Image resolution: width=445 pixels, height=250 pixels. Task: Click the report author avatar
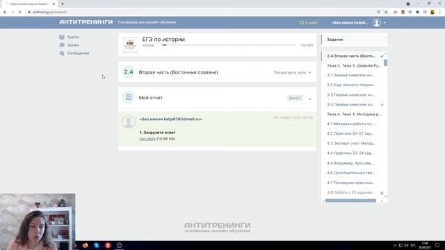pos(129,122)
